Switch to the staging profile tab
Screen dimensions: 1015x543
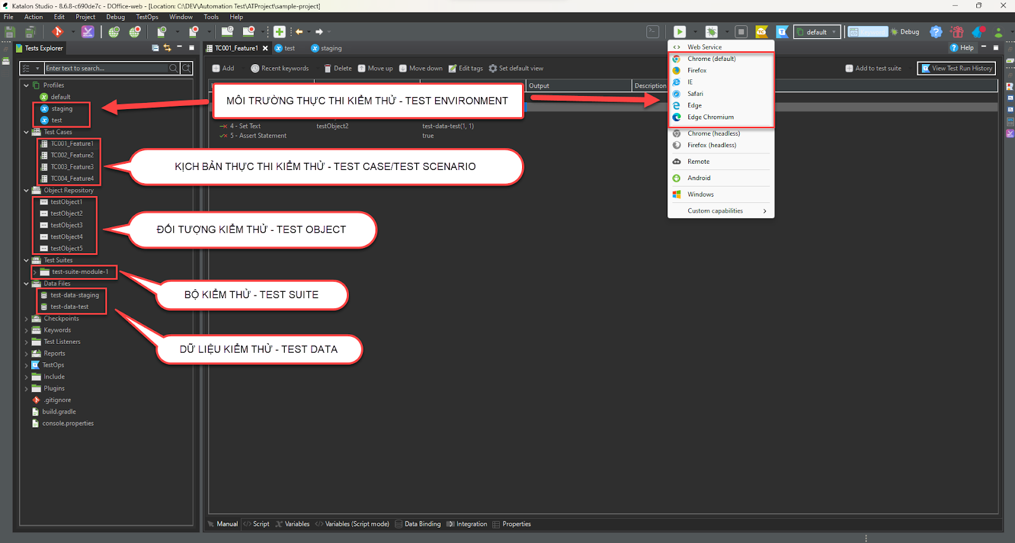(x=327, y=48)
